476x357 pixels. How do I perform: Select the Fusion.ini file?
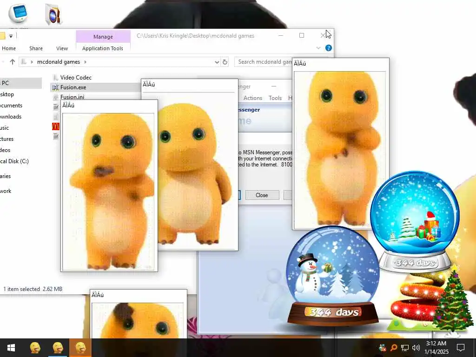coord(72,97)
